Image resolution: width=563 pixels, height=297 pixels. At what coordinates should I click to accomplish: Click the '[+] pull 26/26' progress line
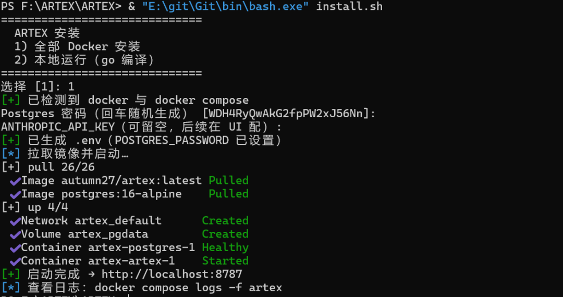tap(48, 167)
